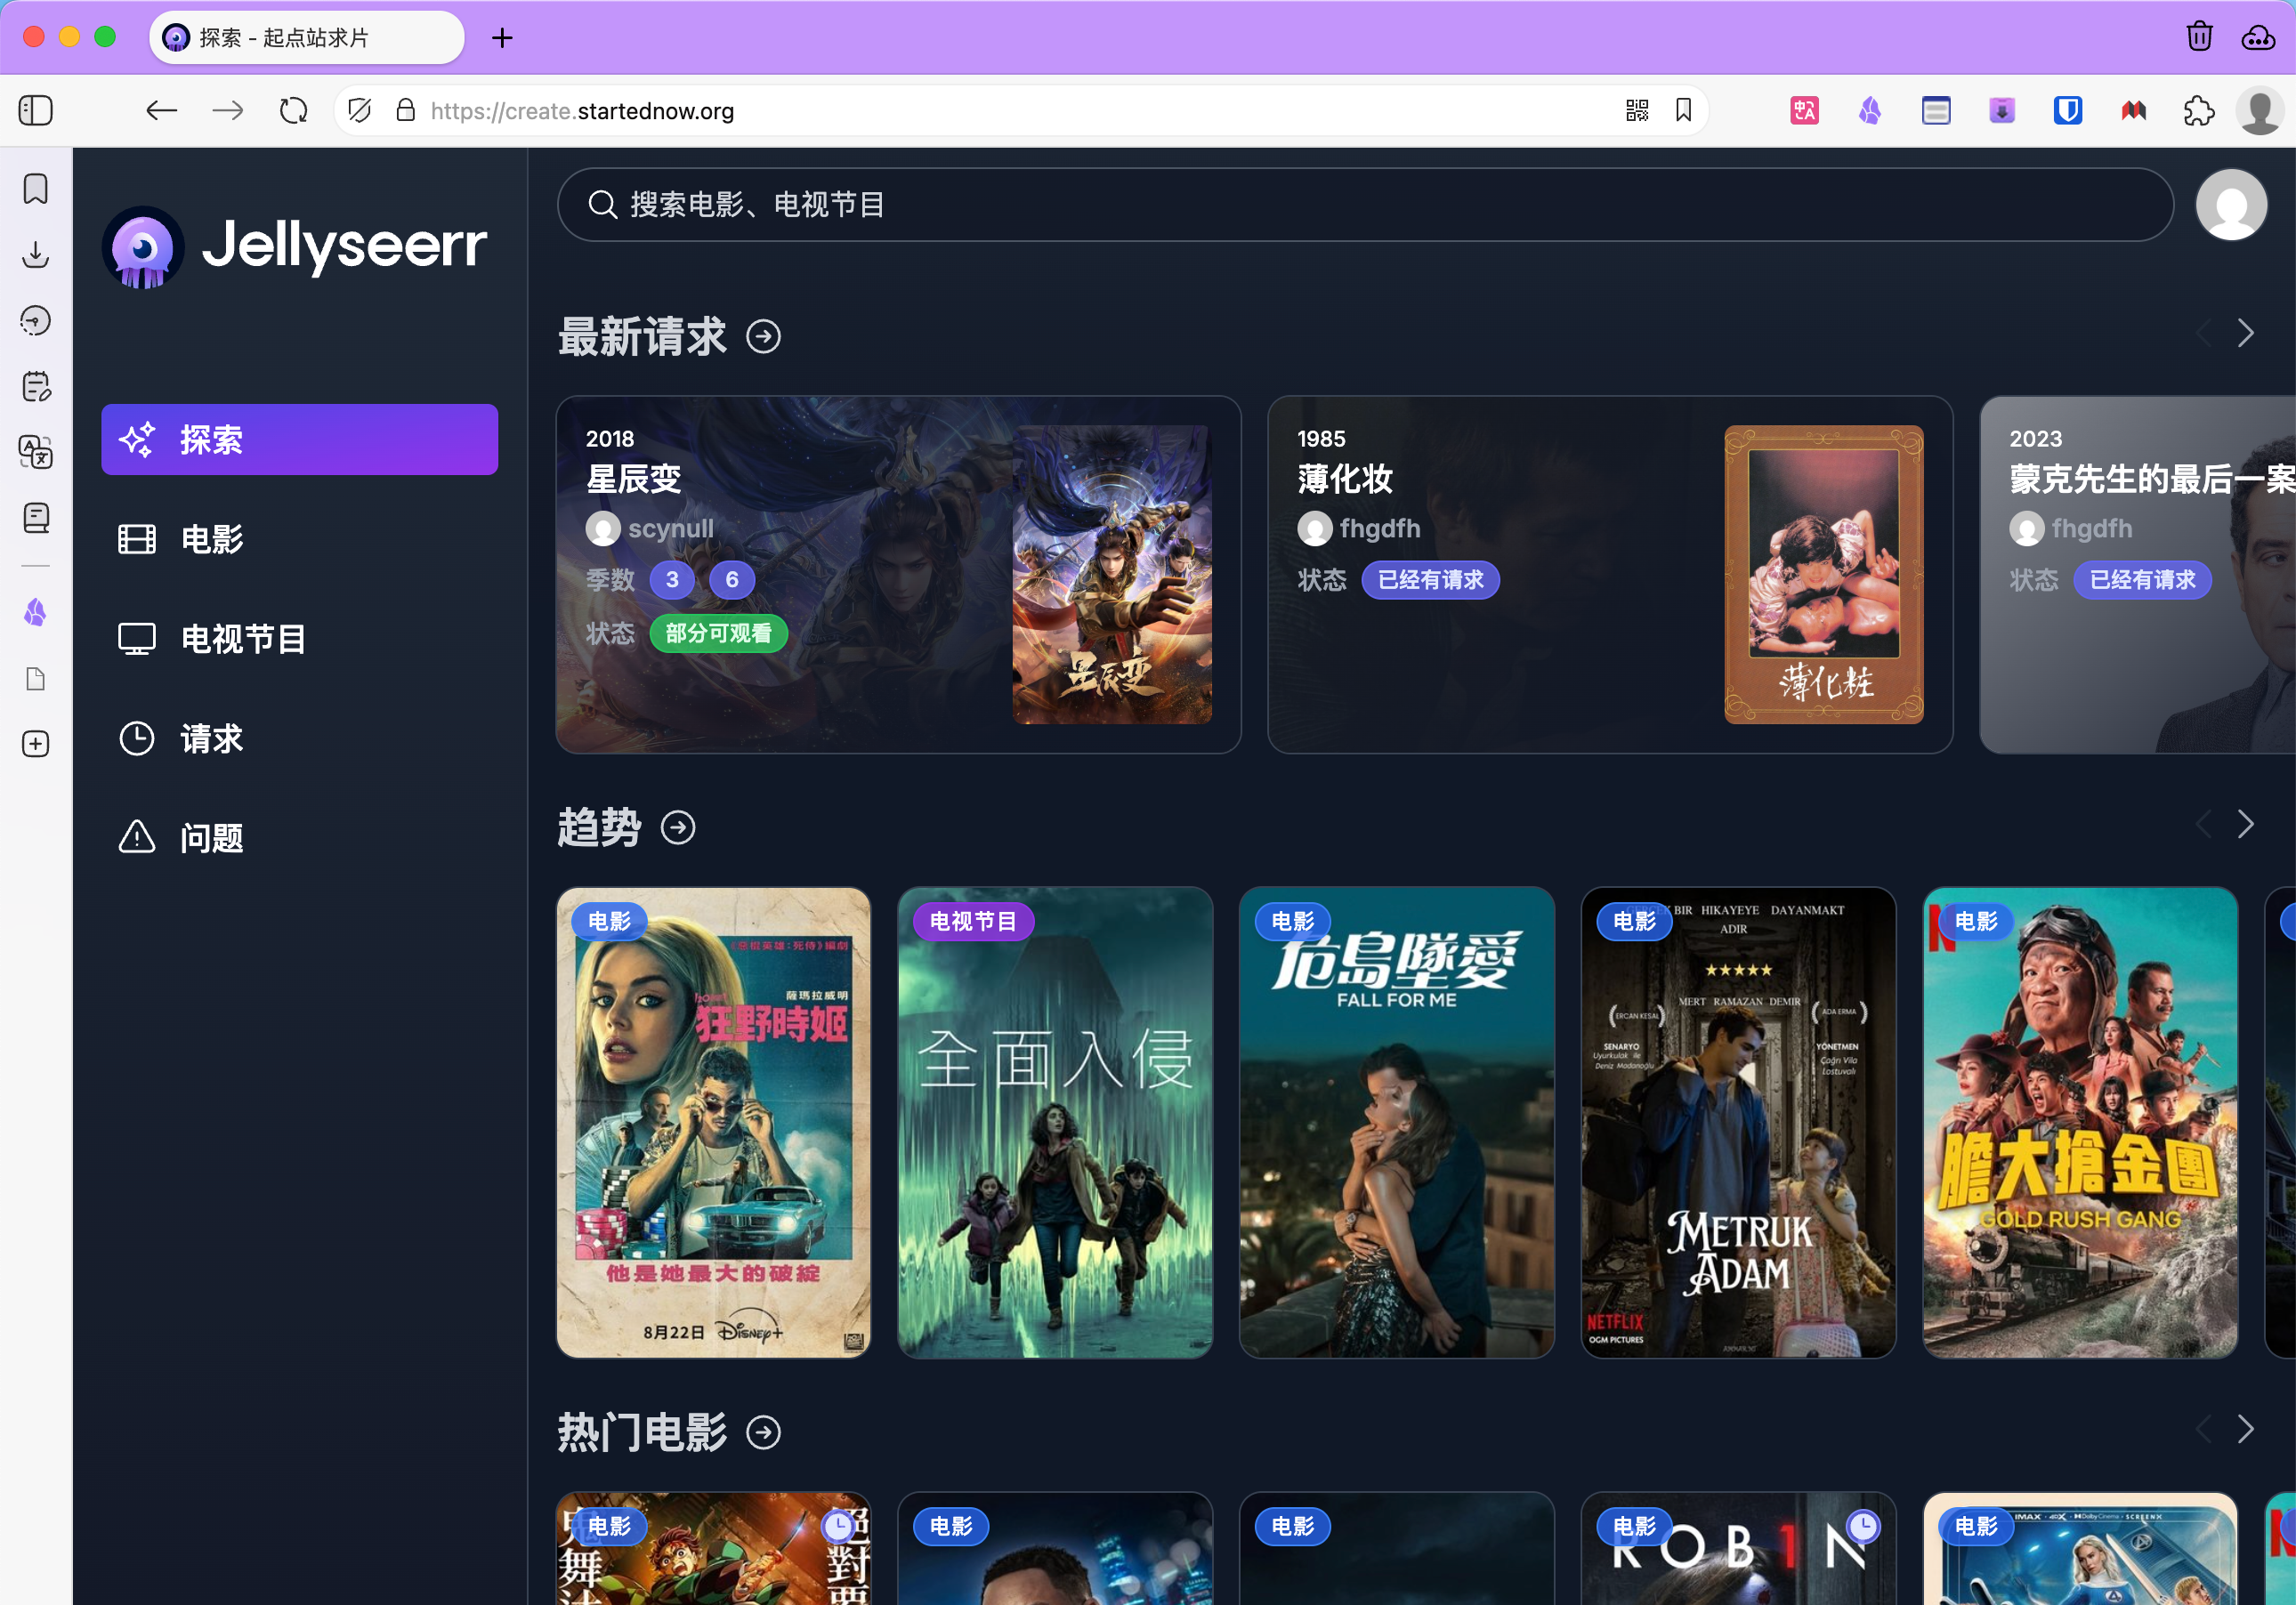Open the browser profile avatar
2296x1605 pixels.
(2260, 111)
